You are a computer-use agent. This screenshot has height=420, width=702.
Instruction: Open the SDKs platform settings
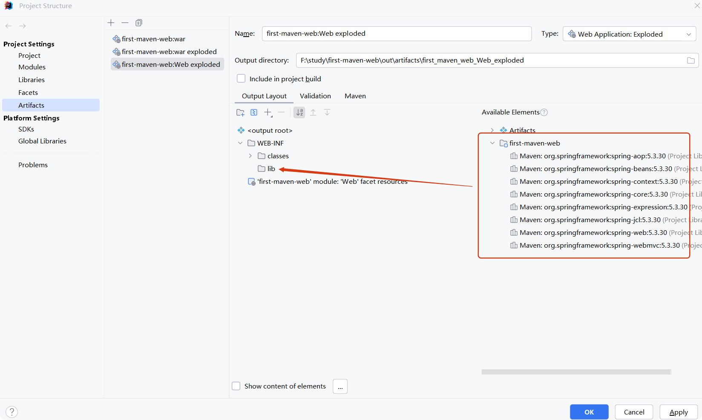click(26, 129)
